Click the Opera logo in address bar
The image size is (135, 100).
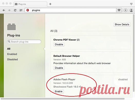click(x=28, y=10)
